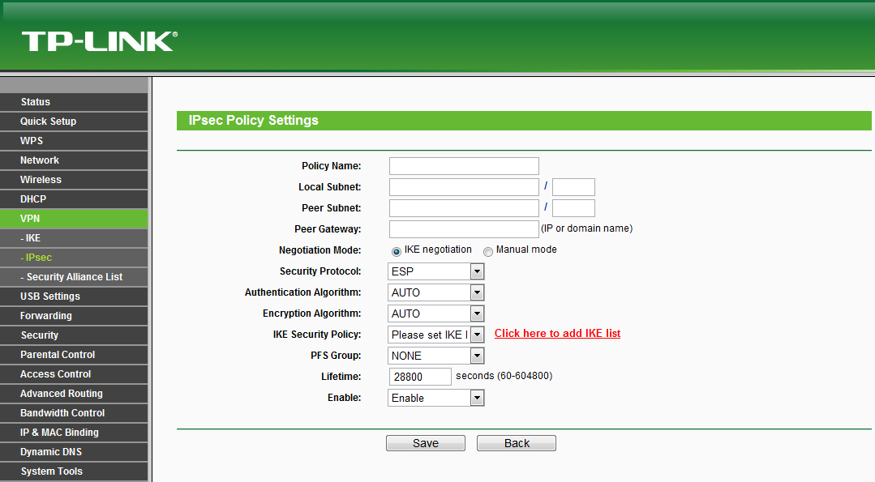The height and width of the screenshot is (482, 875).
Task: Select the VPN menu item
Action: point(74,219)
